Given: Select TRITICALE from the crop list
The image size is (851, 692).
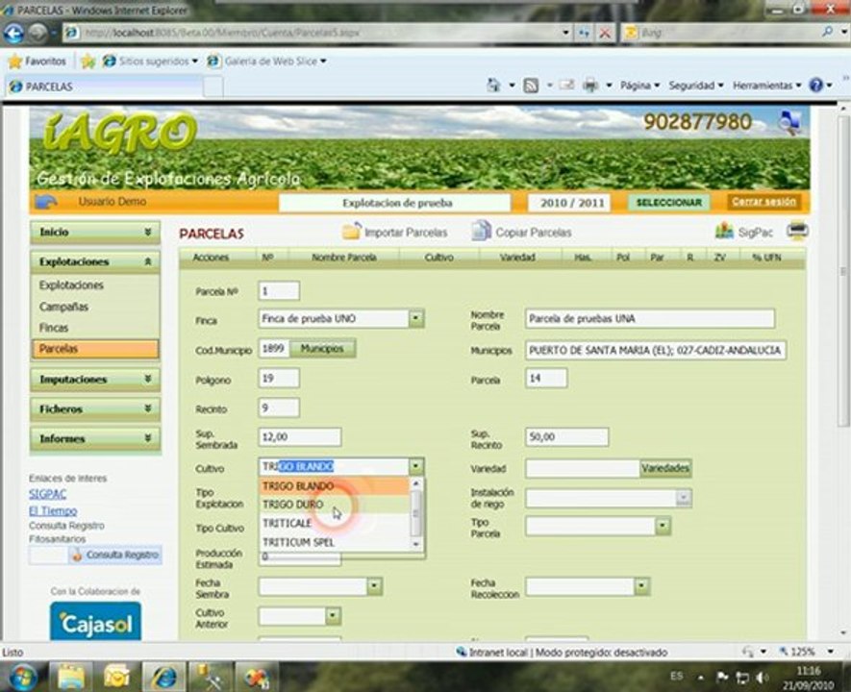Looking at the screenshot, I should click(x=335, y=524).
